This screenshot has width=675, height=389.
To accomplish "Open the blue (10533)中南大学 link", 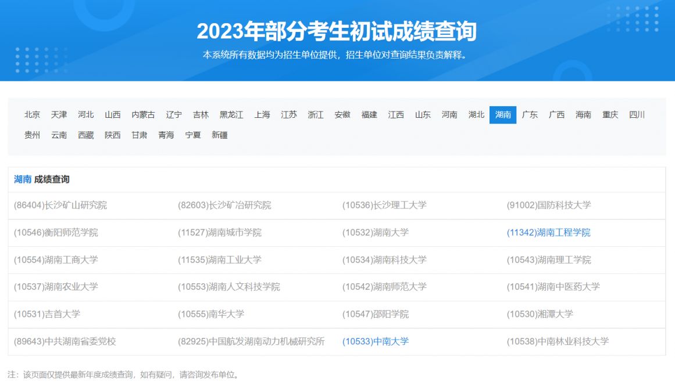I will pyautogui.click(x=376, y=342).
